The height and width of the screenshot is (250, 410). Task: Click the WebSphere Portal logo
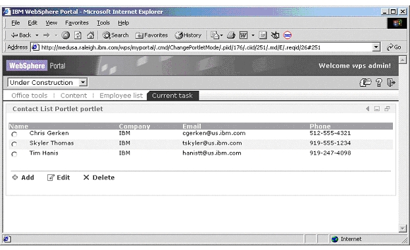36,65
